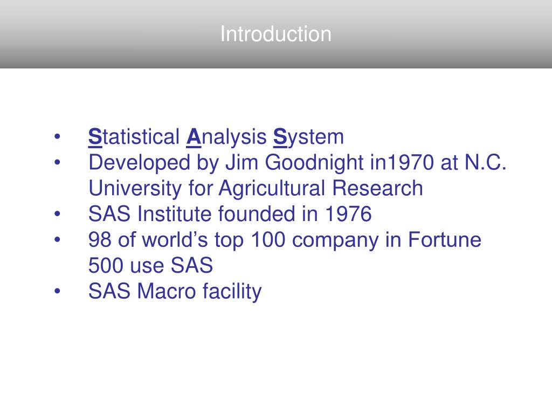This screenshot has width=552, height=414.
Task: Click bullet point before "SAS Institute founded"
Action: coord(57,213)
